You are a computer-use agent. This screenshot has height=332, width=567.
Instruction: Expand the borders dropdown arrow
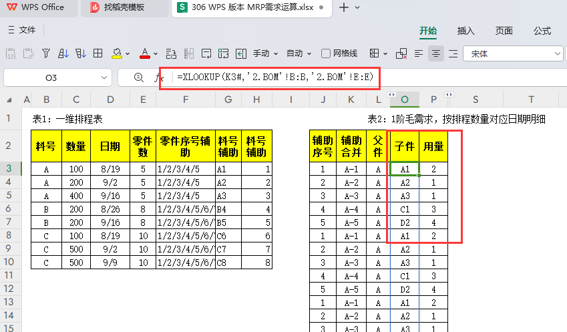pyautogui.click(x=385, y=54)
